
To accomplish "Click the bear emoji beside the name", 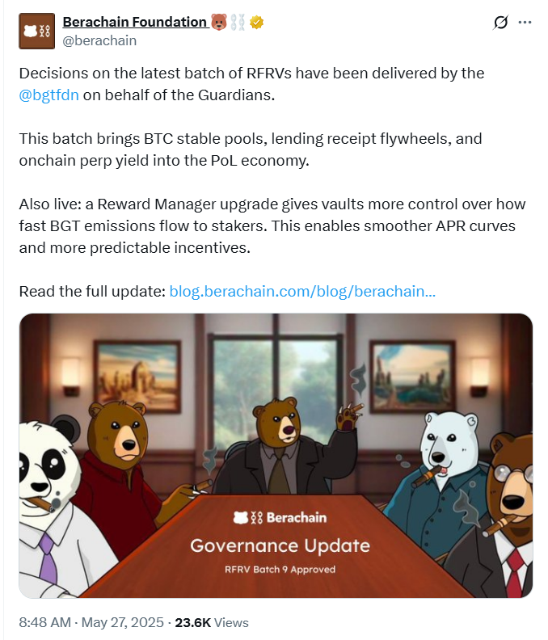I will 219,22.
